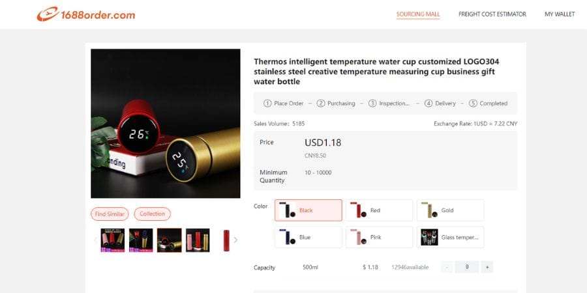Show next thumbnails with right arrow
This screenshot has height=293, width=587.
(x=235, y=240)
